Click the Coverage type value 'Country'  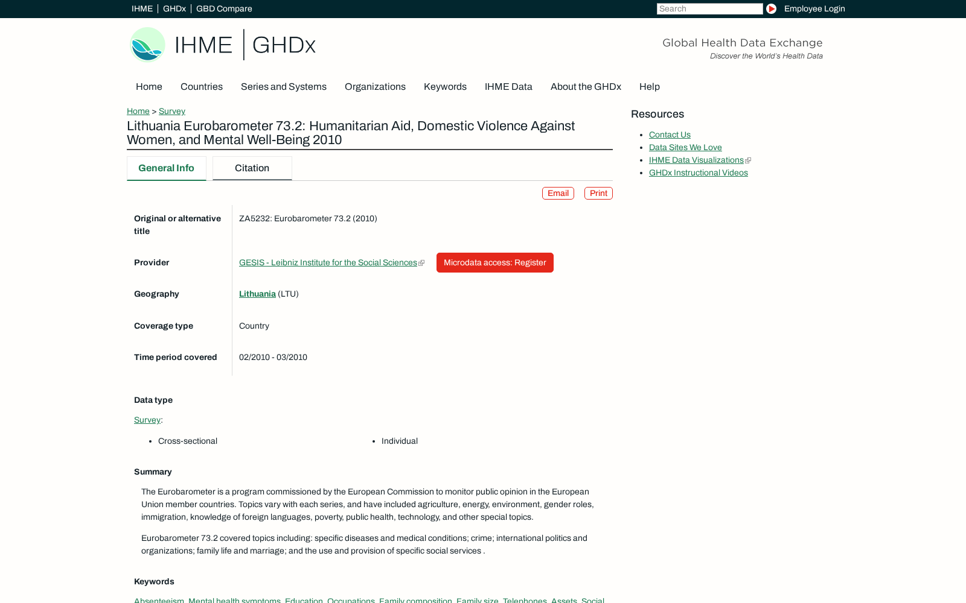254,326
